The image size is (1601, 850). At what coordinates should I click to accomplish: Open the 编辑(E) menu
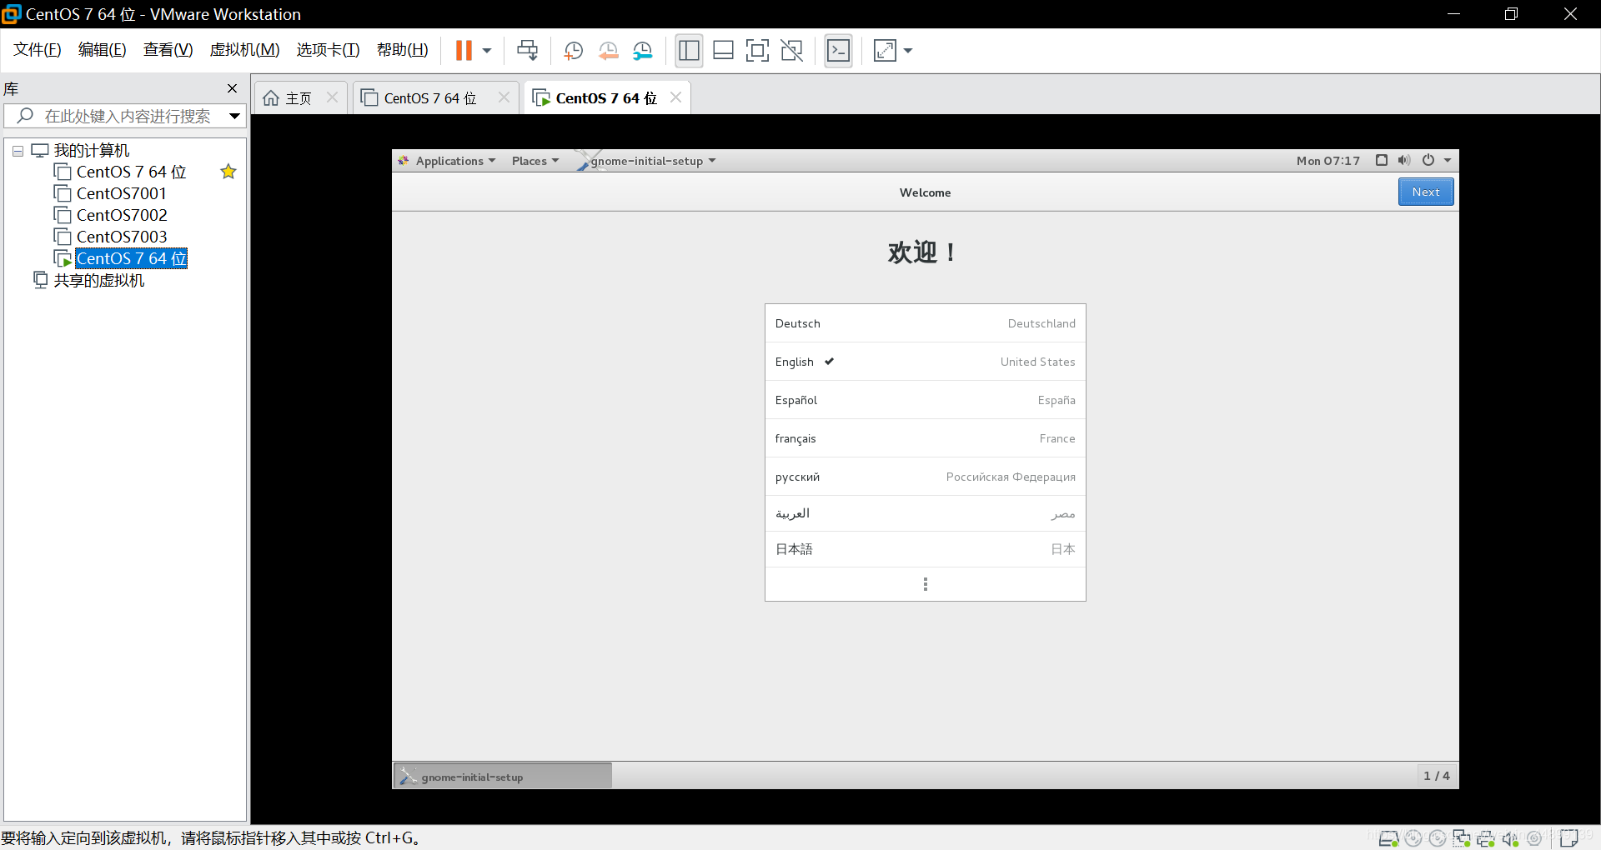(x=102, y=50)
